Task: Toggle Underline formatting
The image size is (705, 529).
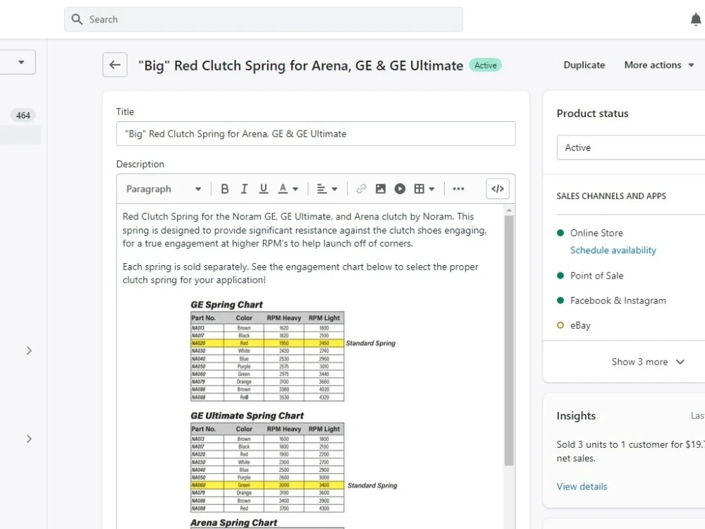Action: click(264, 189)
